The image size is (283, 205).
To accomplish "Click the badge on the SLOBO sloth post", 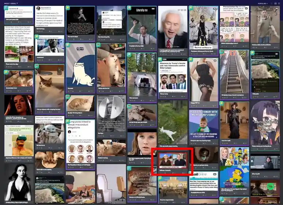I will click(68, 45).
